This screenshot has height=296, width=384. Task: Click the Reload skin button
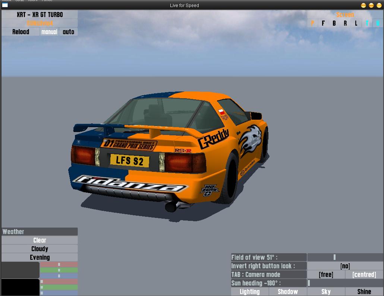click(21, 32)
